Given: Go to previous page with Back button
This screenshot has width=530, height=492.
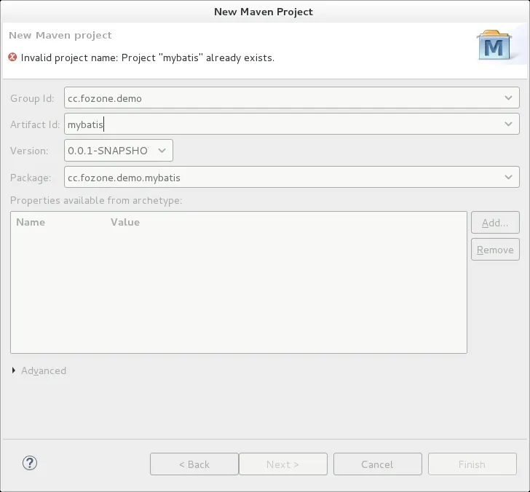Looking at the screenshot, I should pos(194,464).
